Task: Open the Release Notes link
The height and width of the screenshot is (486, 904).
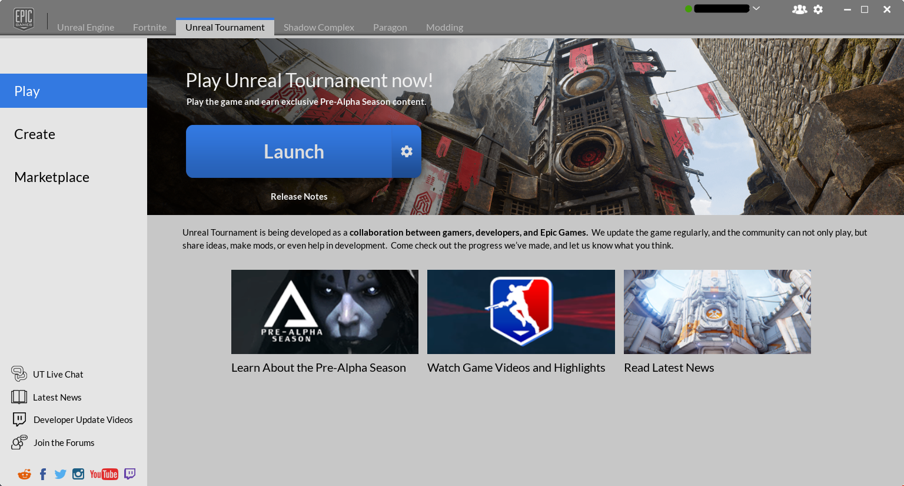Action: point(299,197)
